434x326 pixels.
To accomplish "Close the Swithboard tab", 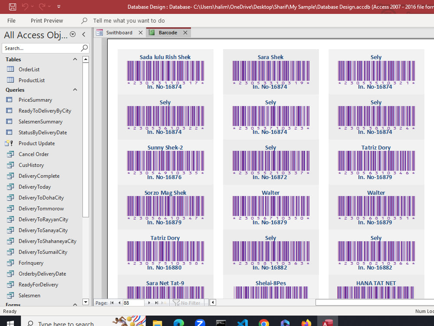I will click(141, 33).
